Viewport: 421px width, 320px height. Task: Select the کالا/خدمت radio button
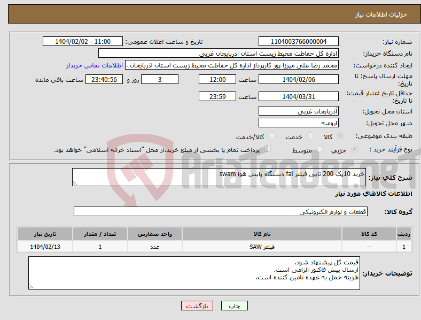(272, 136)
